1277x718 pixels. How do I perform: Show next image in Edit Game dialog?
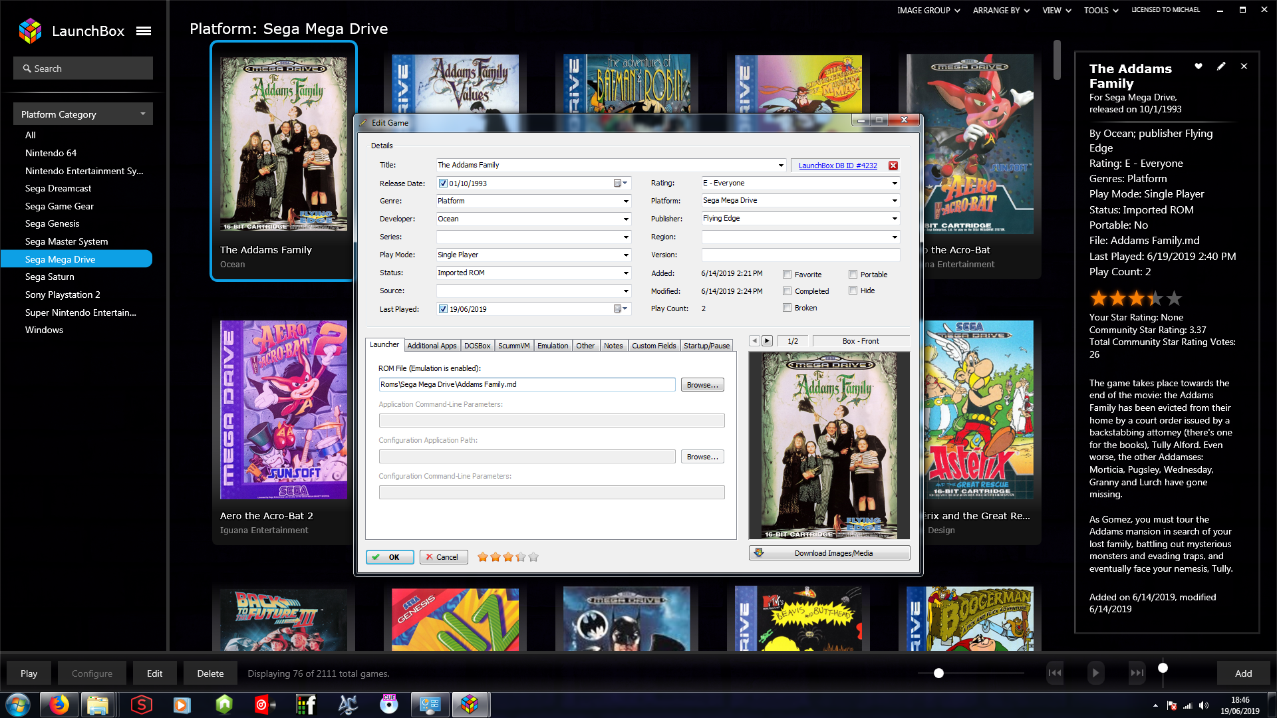[767, 341]
